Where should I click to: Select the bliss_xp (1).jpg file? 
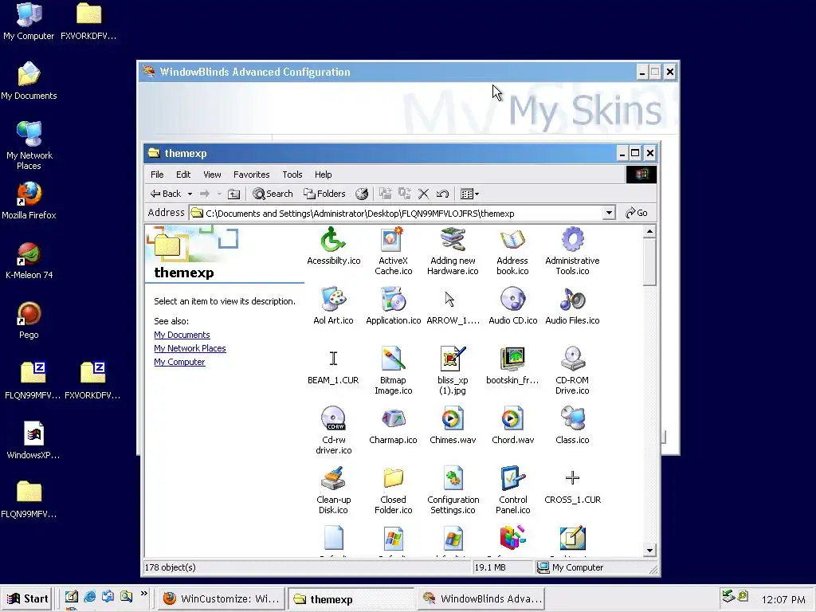[x=453, y=371]
